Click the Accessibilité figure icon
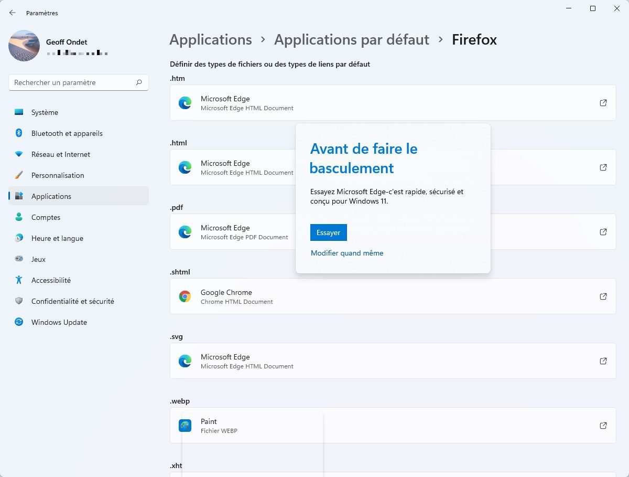The height and width of the screenshot is (477, 629). coord(19,280)
